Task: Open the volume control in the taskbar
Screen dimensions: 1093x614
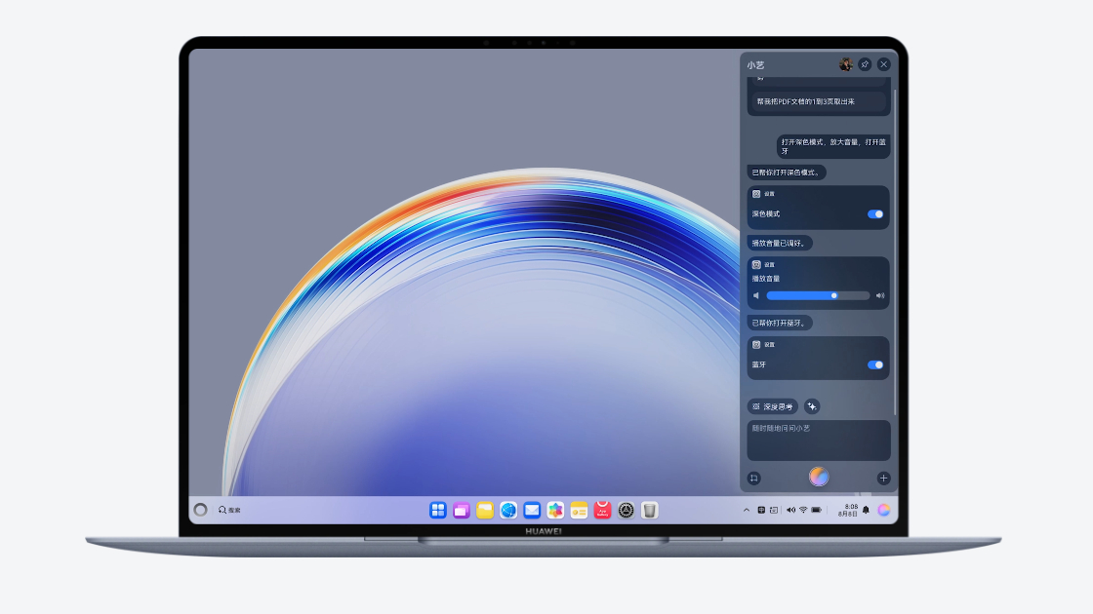Action: pos(789,510)
